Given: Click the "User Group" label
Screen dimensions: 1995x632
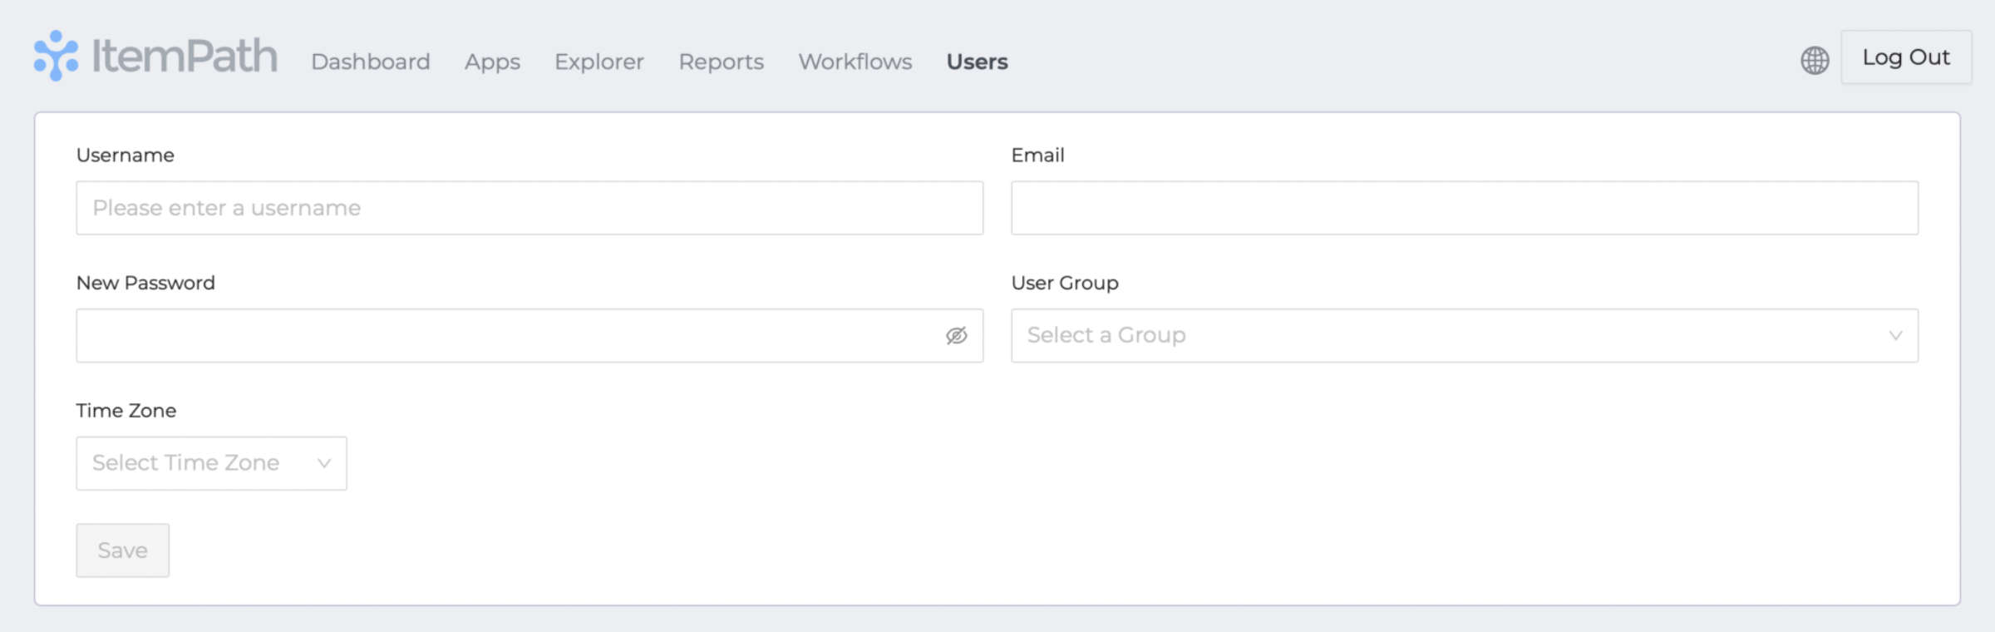Looking at the screenshot, I should coord(1065,283).
